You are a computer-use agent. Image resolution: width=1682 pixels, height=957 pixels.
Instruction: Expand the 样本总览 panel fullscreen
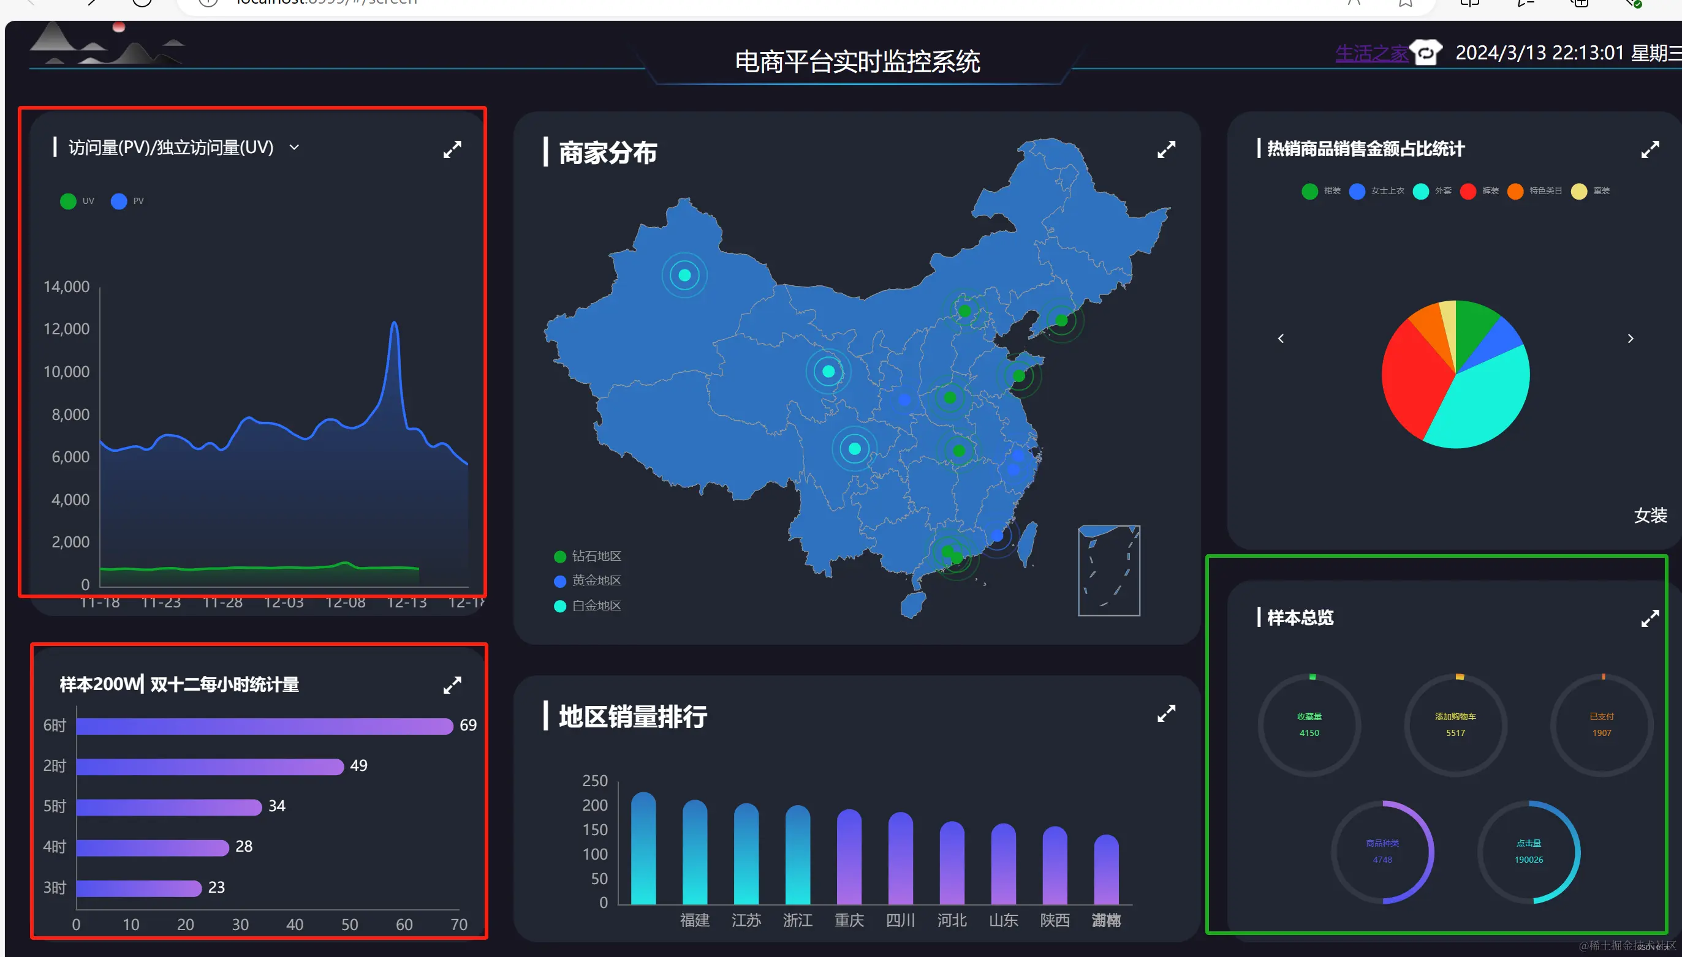point(1649,618)
